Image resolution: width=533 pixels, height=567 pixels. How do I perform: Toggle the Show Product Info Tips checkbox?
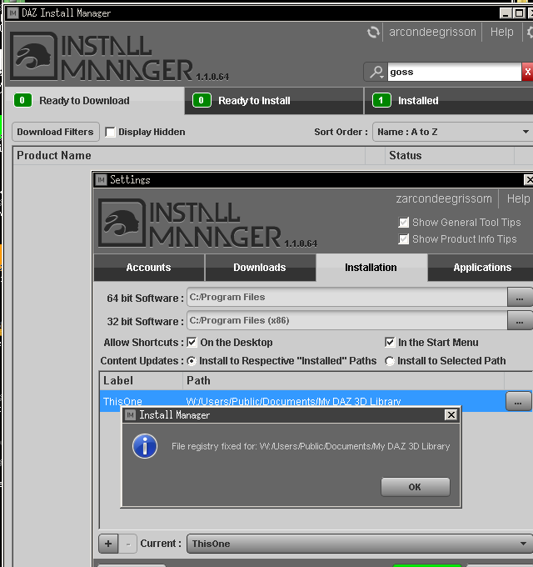coord(403,239)
